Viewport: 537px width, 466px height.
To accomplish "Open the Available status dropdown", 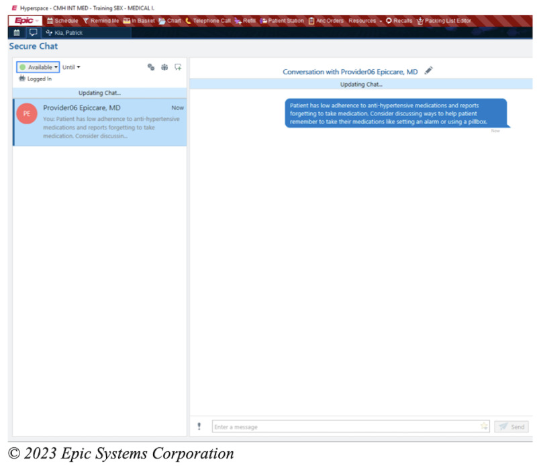I will tap(38, 67).
